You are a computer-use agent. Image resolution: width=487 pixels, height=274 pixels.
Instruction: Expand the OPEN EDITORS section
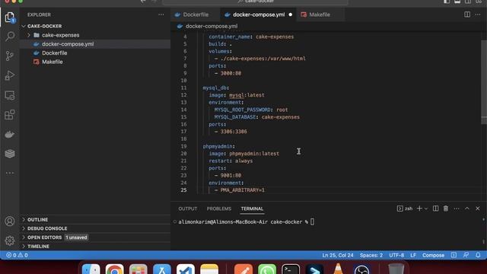pos(44,237)
